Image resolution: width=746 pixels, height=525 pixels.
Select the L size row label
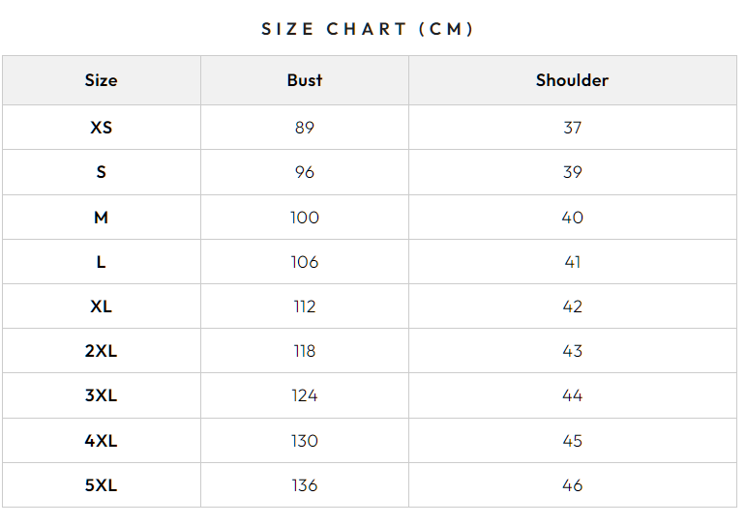101,262
